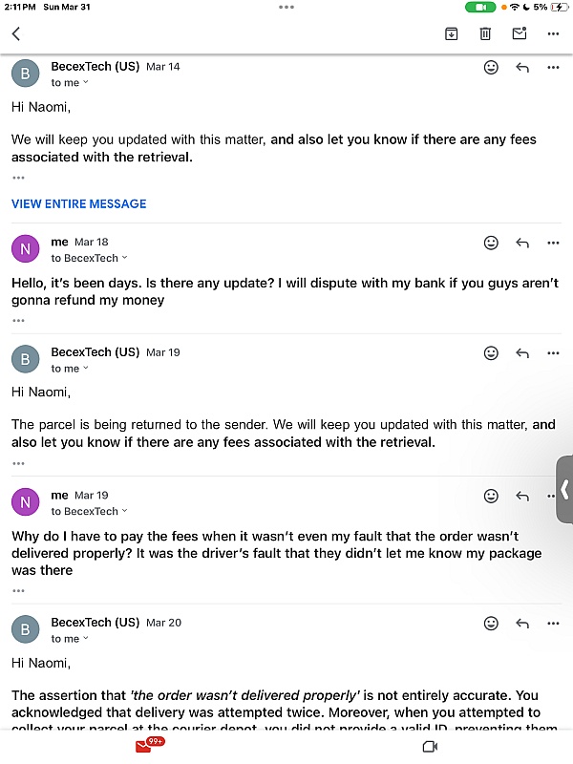Tap the multitasking three dots at top

[286, 7]
